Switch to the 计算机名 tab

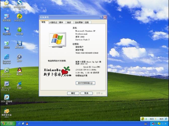tap(53, 22)
